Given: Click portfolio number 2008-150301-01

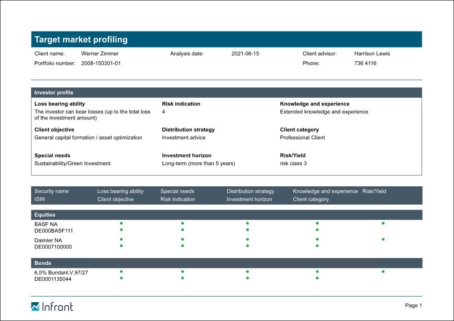Looking at the screenshot, I should click(101, 63).
